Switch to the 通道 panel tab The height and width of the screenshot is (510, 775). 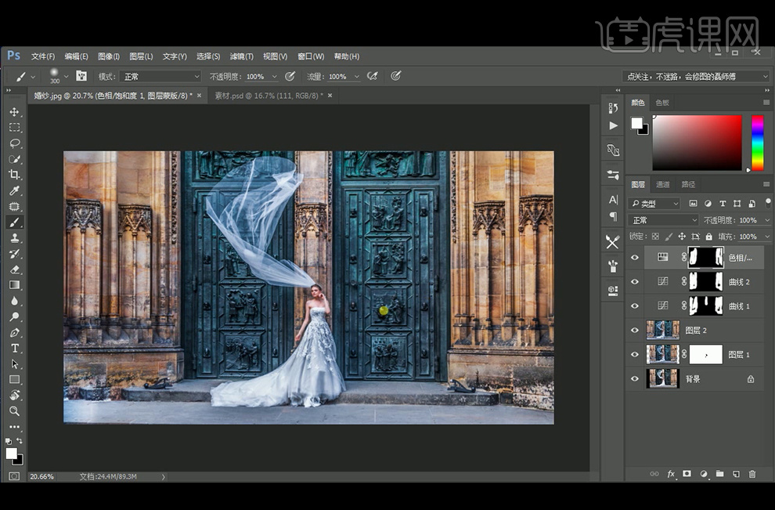[x=662, y=185]
